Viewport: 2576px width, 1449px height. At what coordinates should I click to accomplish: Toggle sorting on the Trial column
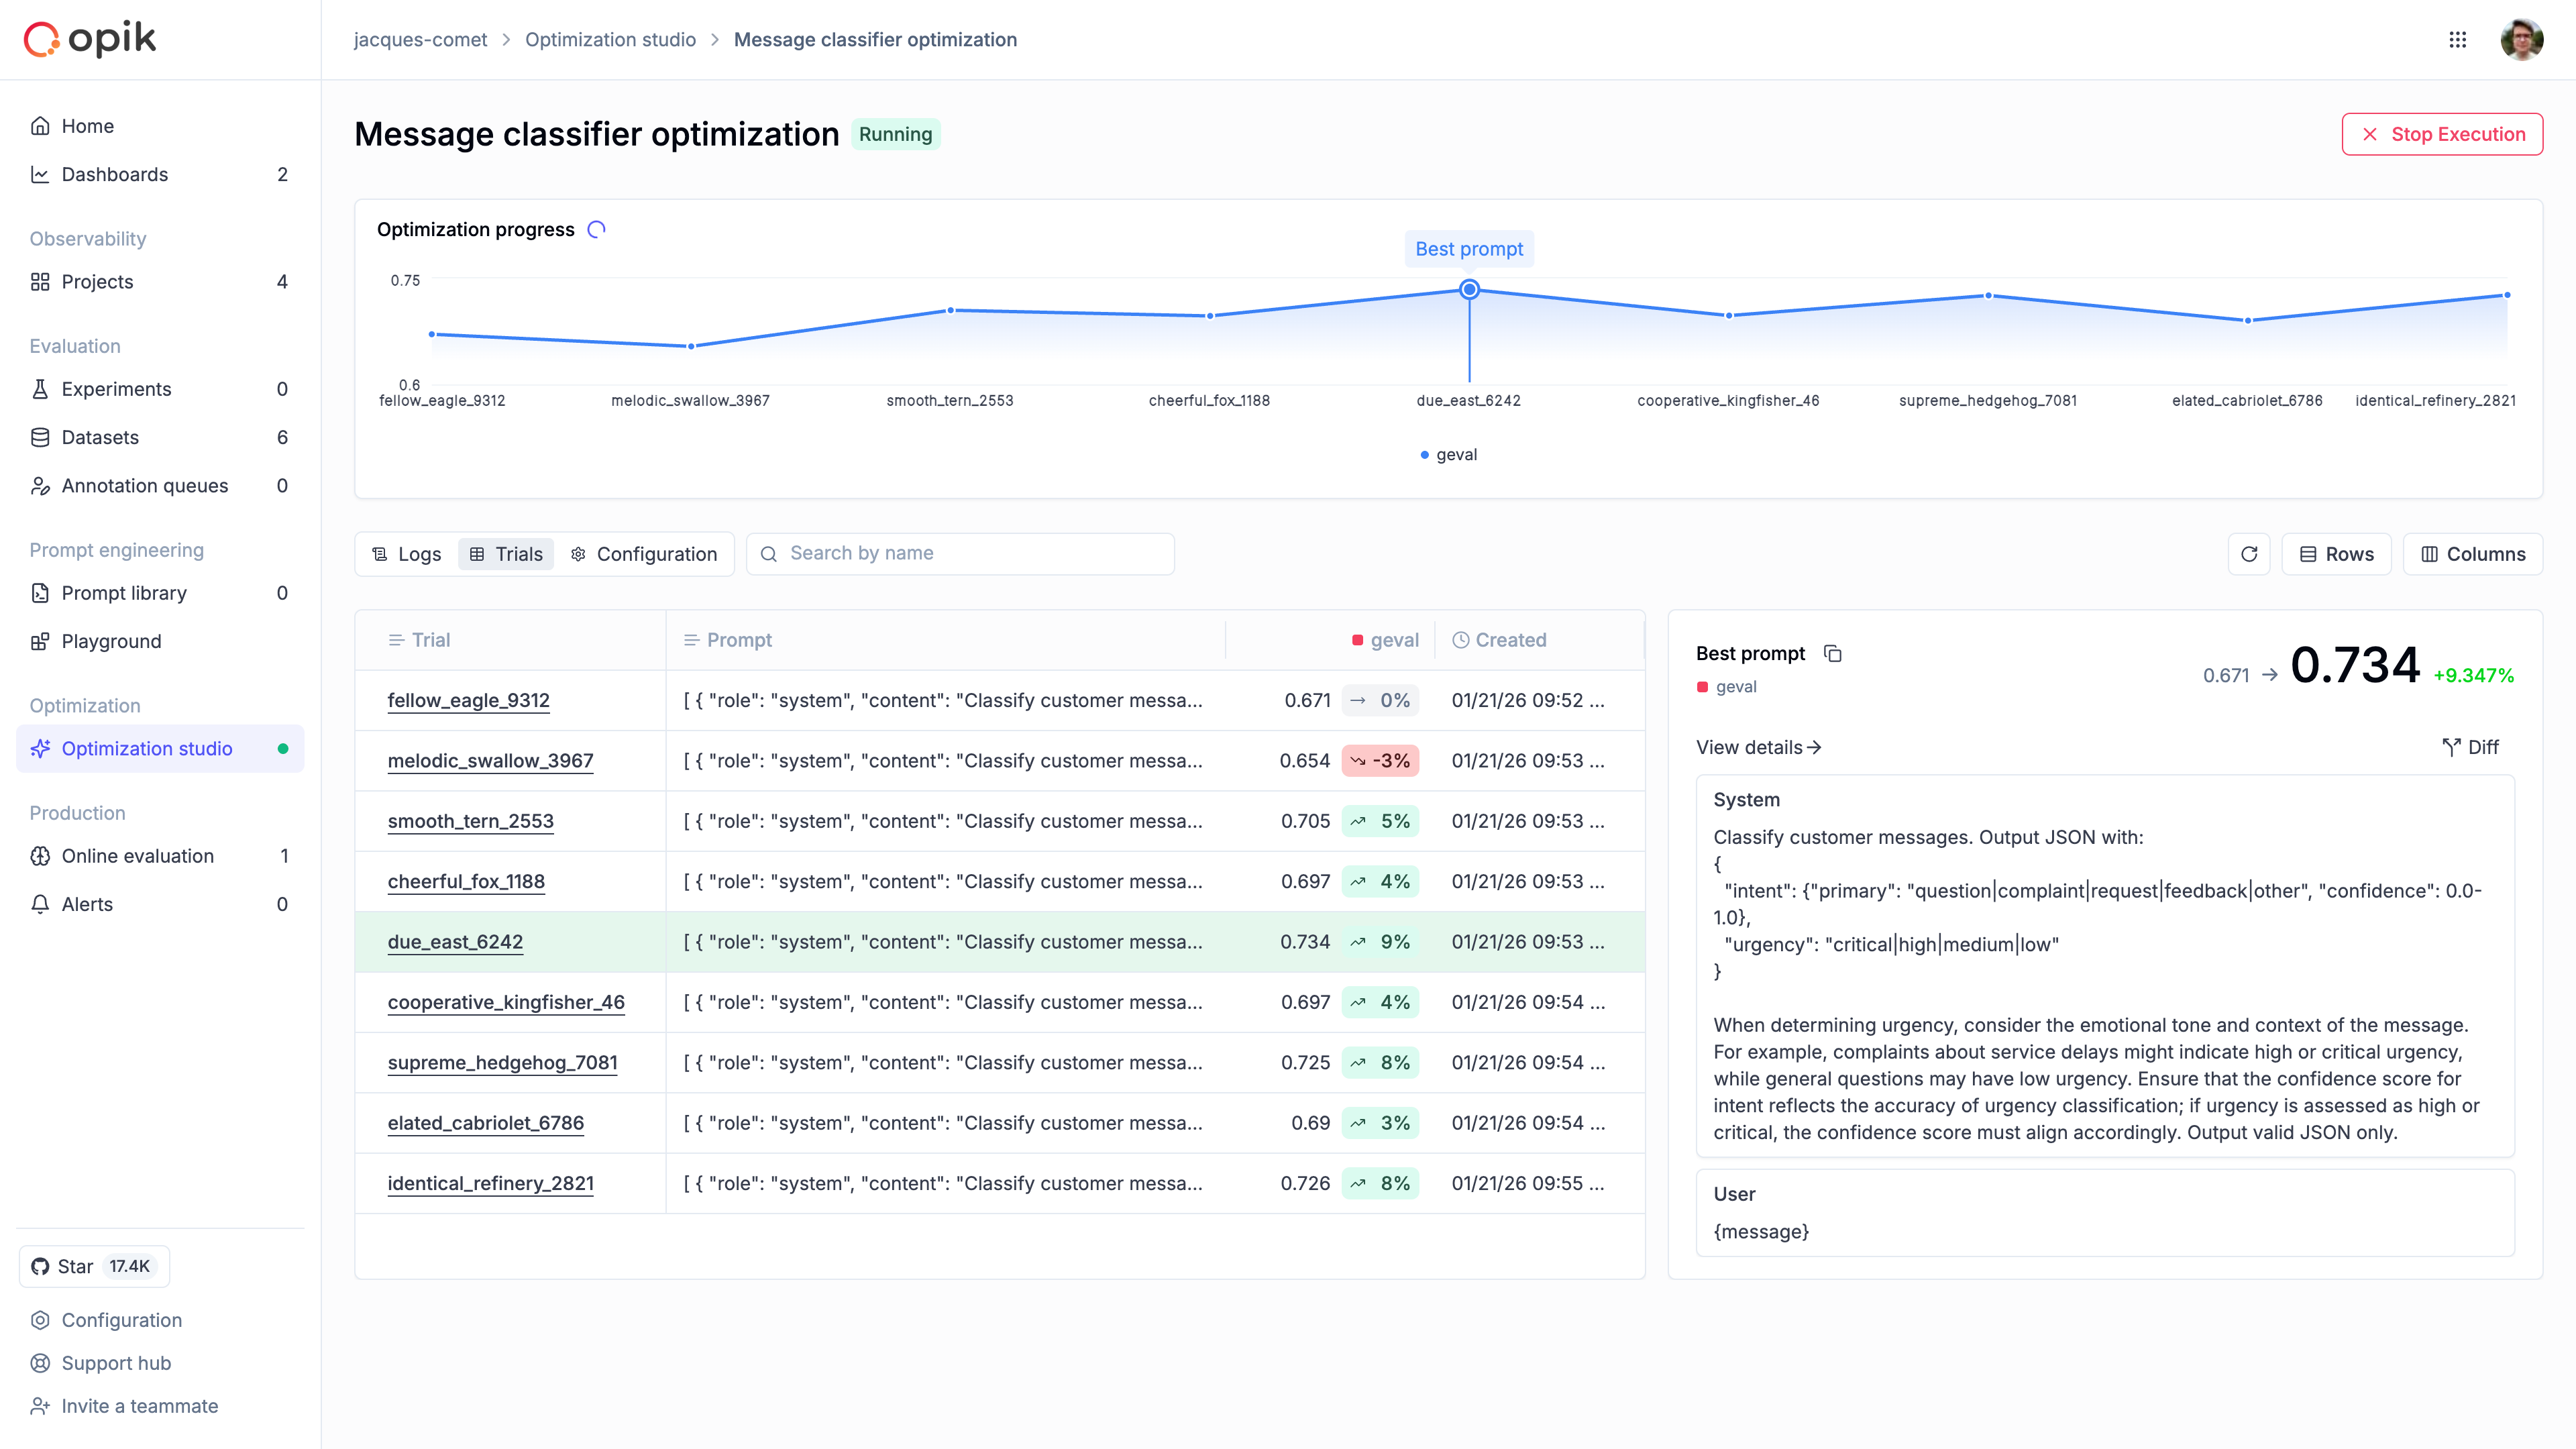pos(419,640)
